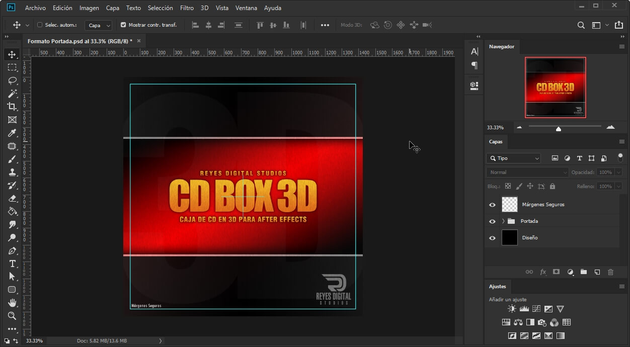Image resolution: width=630 pixels, height=347 pixels.
Task: Open the Relleno value dropdown arrow
Action: click(618, 186)
